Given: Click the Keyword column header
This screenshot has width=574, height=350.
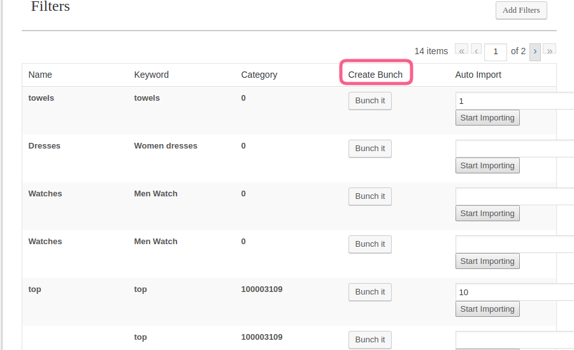Looking at the screenshot, I should point(151,75).
